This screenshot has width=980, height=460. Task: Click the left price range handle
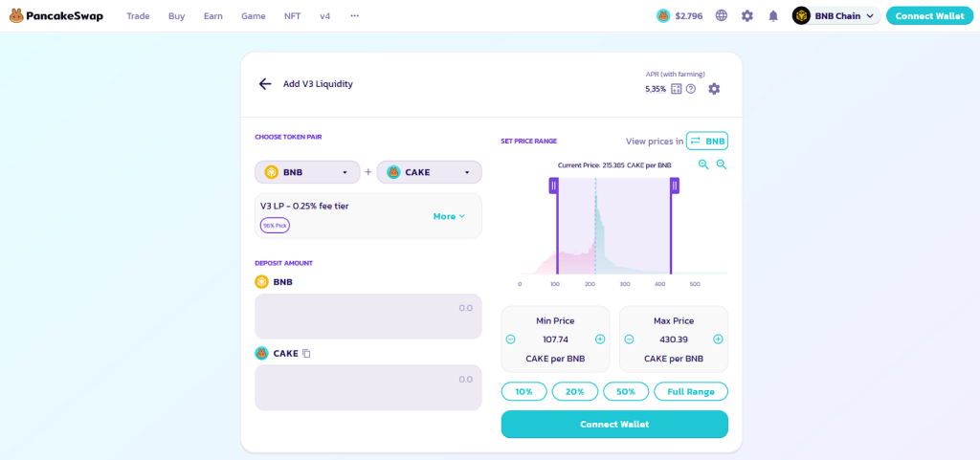click(x=553, y=186)
